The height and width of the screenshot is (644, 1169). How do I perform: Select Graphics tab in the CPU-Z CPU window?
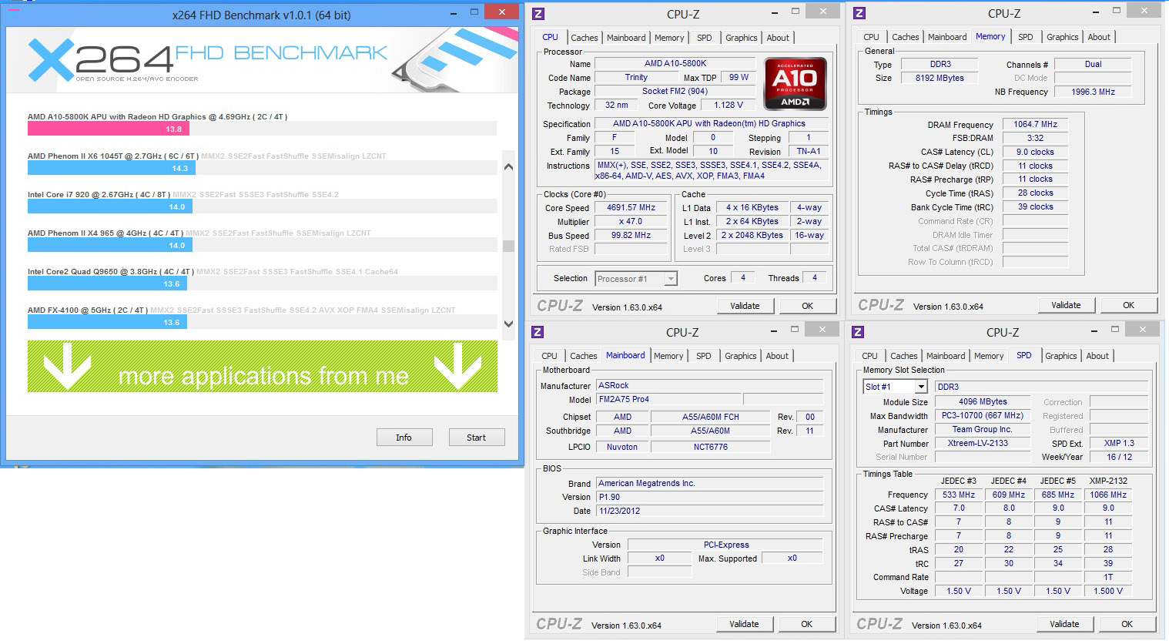(741, 38)
